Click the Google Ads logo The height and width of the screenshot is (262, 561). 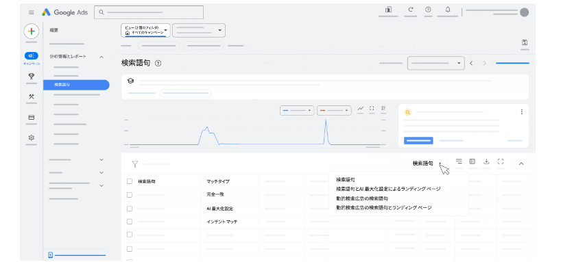coord(64,12)
